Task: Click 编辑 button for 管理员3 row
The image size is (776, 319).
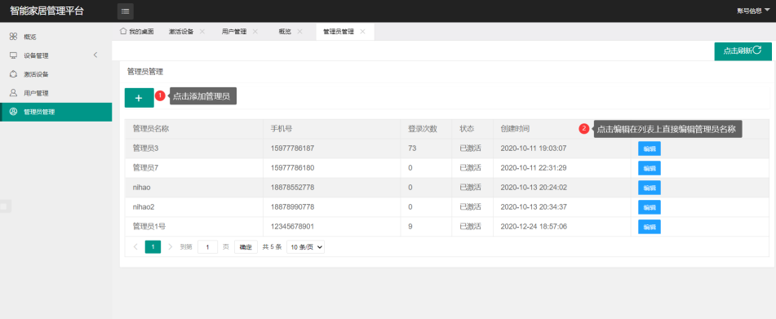Action: 650,148
